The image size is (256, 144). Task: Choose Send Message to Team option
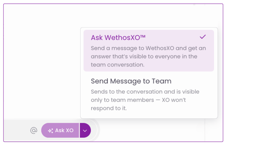(x=149, y=95)
